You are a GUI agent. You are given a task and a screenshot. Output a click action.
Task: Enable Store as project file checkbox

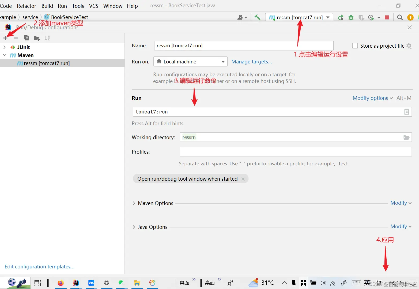pos(355,46)
